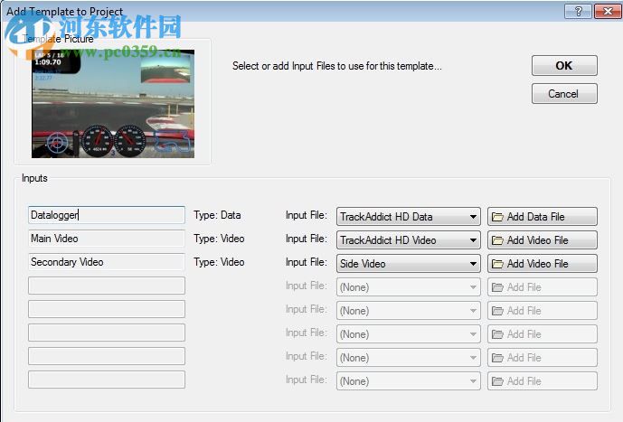Add Video File for Secondary Video
Image resolution: width=623 pixels, height=422 pixels.
click(x=543, y=264)
